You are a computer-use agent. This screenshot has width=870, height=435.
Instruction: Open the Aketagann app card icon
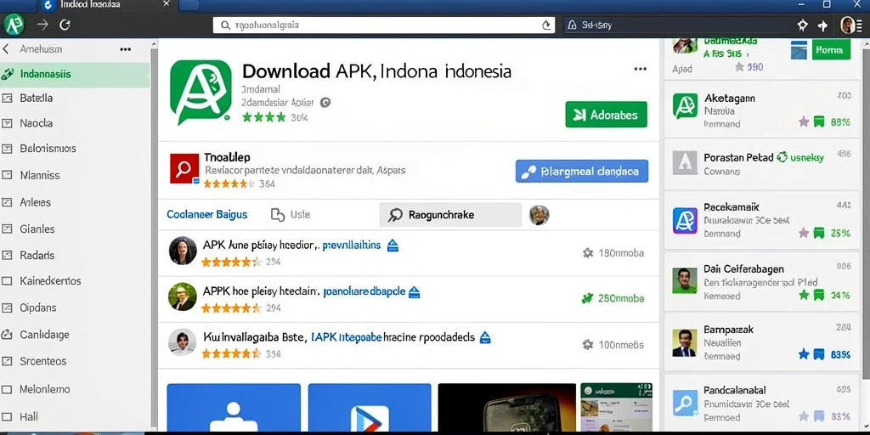pos(686,106)
